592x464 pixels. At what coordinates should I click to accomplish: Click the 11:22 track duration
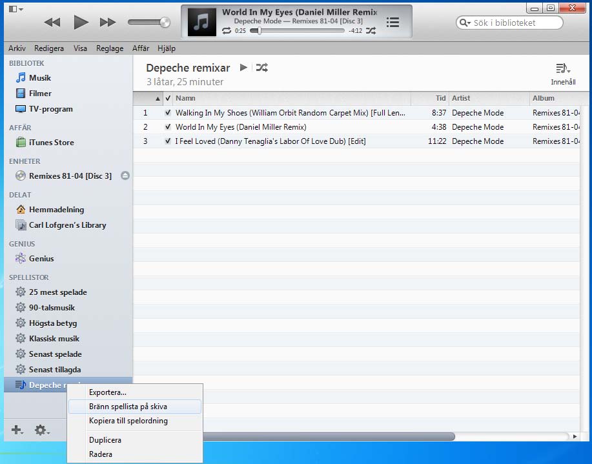pos(437,141)
